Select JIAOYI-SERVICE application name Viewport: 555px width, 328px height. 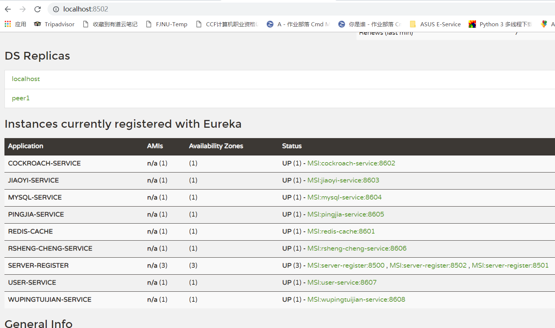click(33, 180)
